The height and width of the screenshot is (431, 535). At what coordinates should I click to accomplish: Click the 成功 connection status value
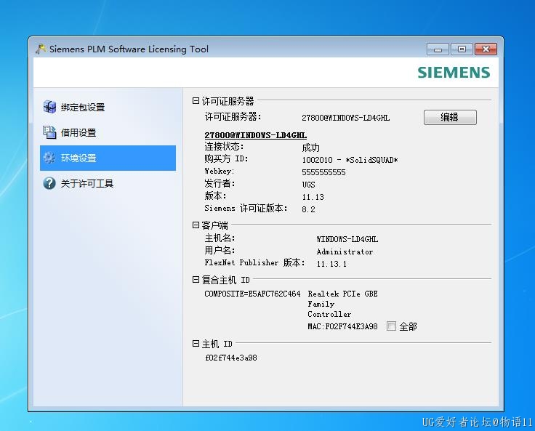(x=311, y=148)
